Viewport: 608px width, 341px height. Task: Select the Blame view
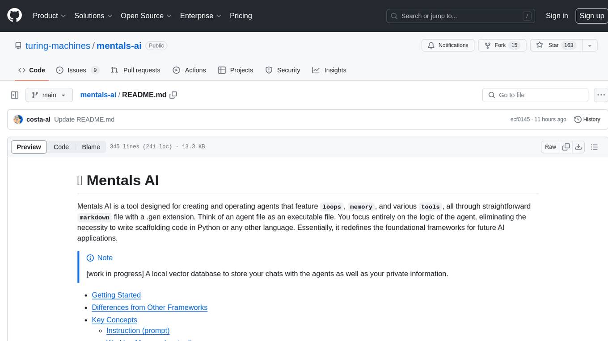[91, 147]
